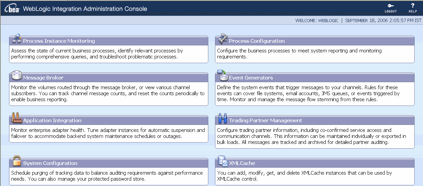Click description 'Configure the business processes to meet'
This screenshot has width=423, height=186.
299,54
